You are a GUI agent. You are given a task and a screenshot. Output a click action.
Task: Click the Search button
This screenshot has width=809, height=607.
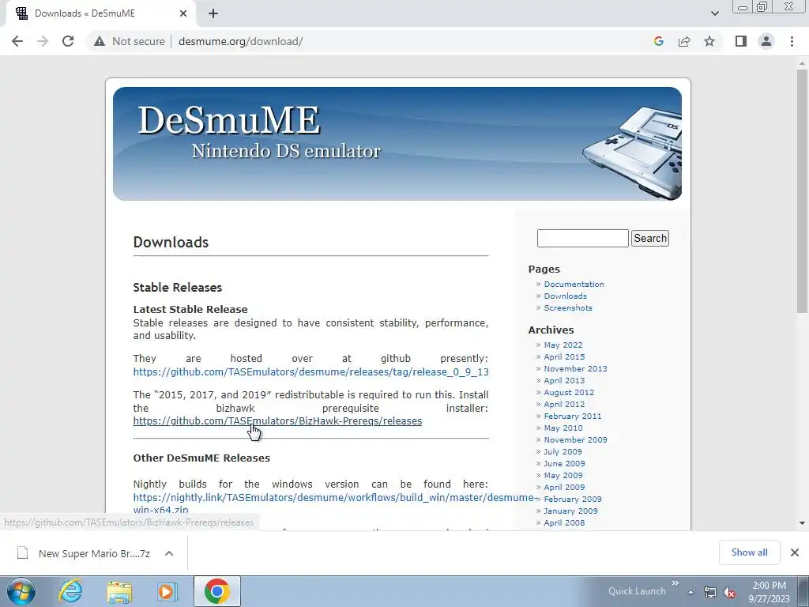pos(650,239)
